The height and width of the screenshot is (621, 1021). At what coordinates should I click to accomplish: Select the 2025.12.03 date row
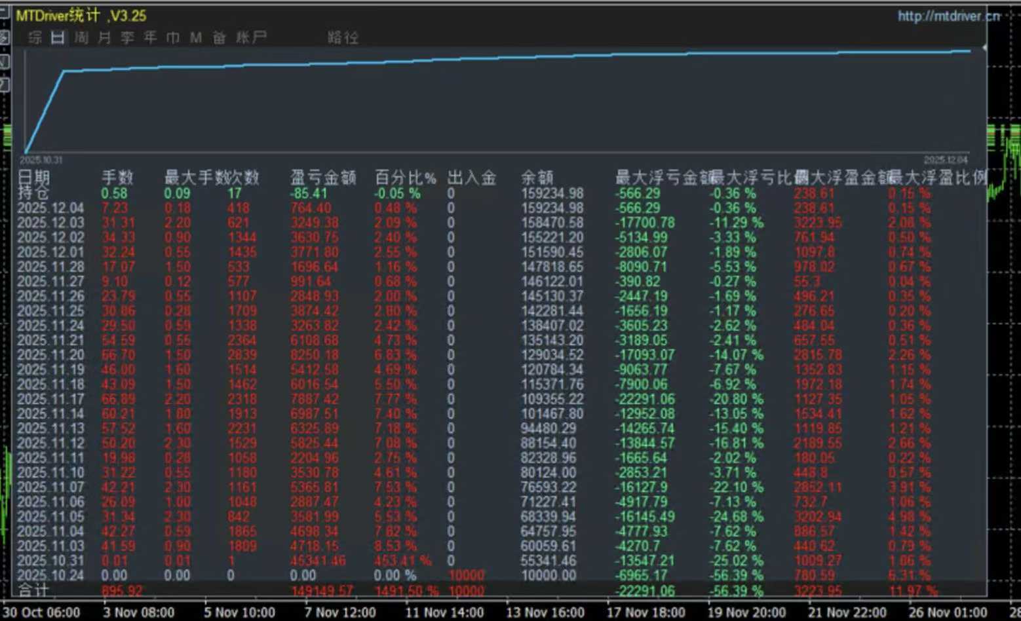point(50,223)
